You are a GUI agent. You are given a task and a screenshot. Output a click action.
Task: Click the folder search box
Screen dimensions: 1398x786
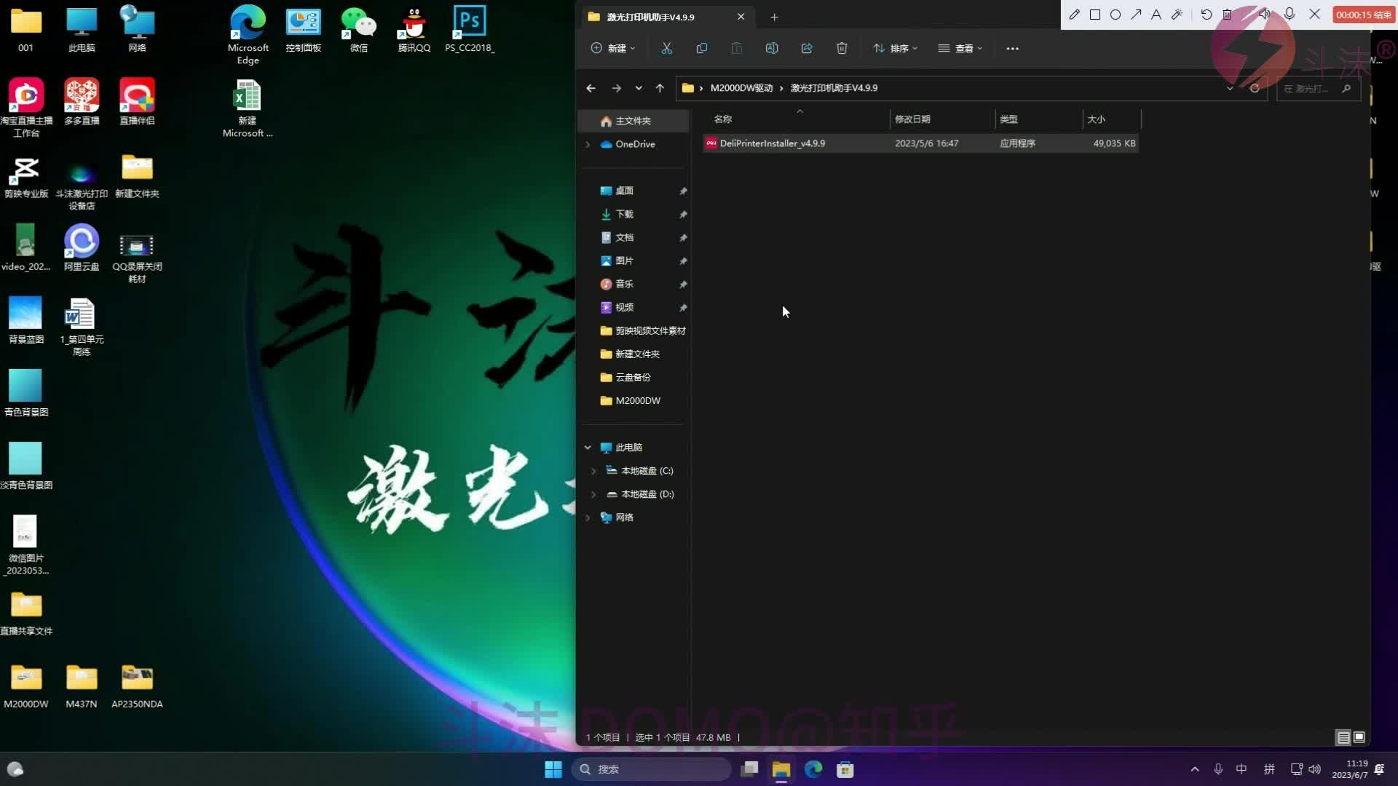(1318, 88)
